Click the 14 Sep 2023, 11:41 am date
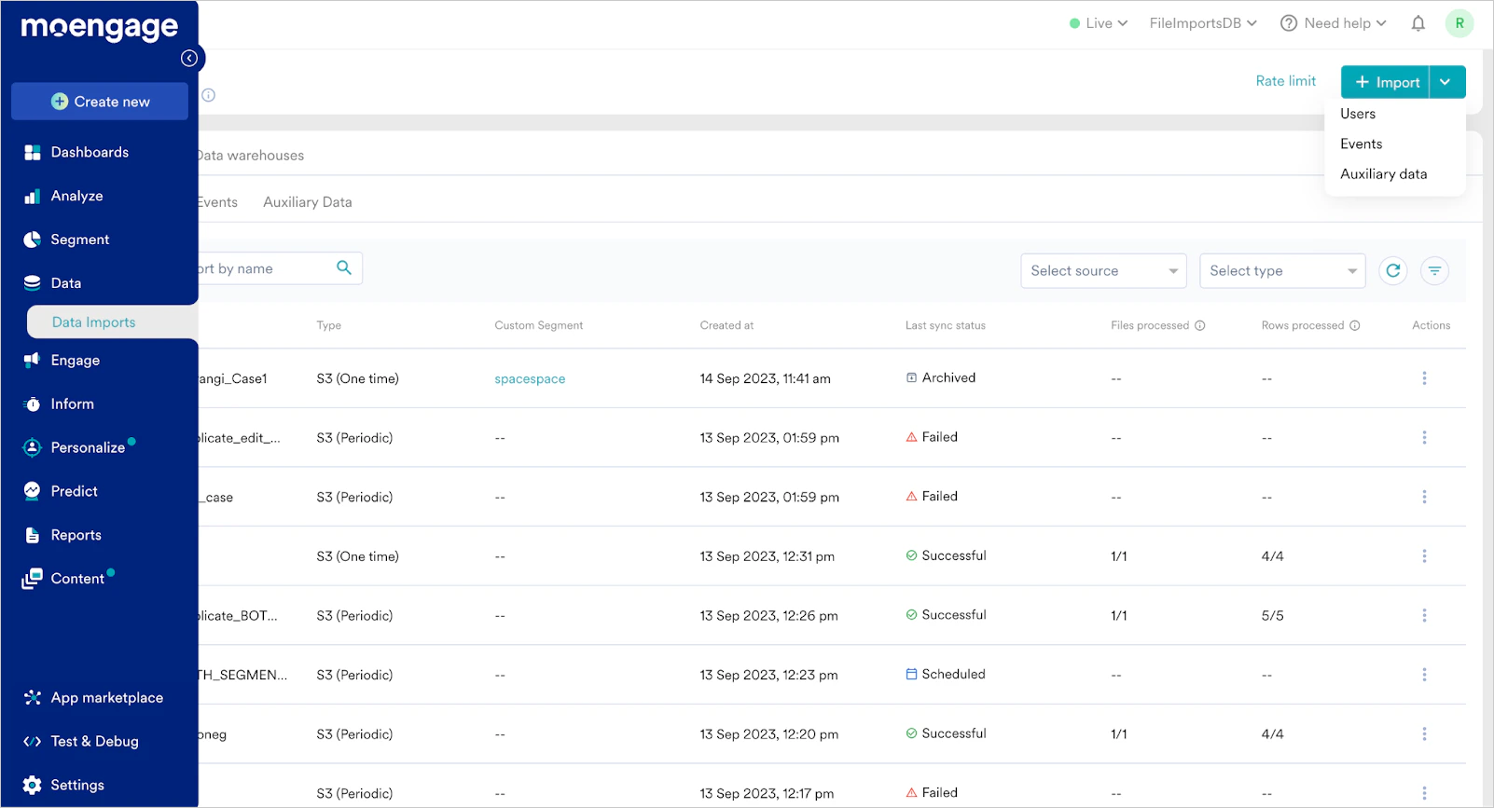This screenshot has height=808, width=1494. click(766, 378)
